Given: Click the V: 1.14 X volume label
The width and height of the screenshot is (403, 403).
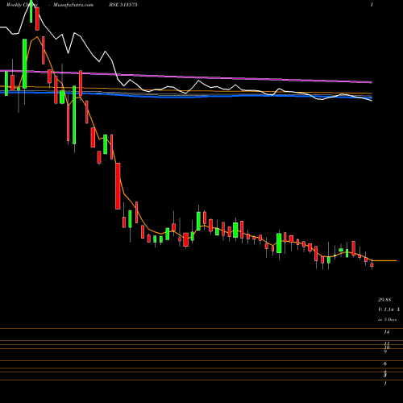Looking at the screenshot, I should point(389,310).
